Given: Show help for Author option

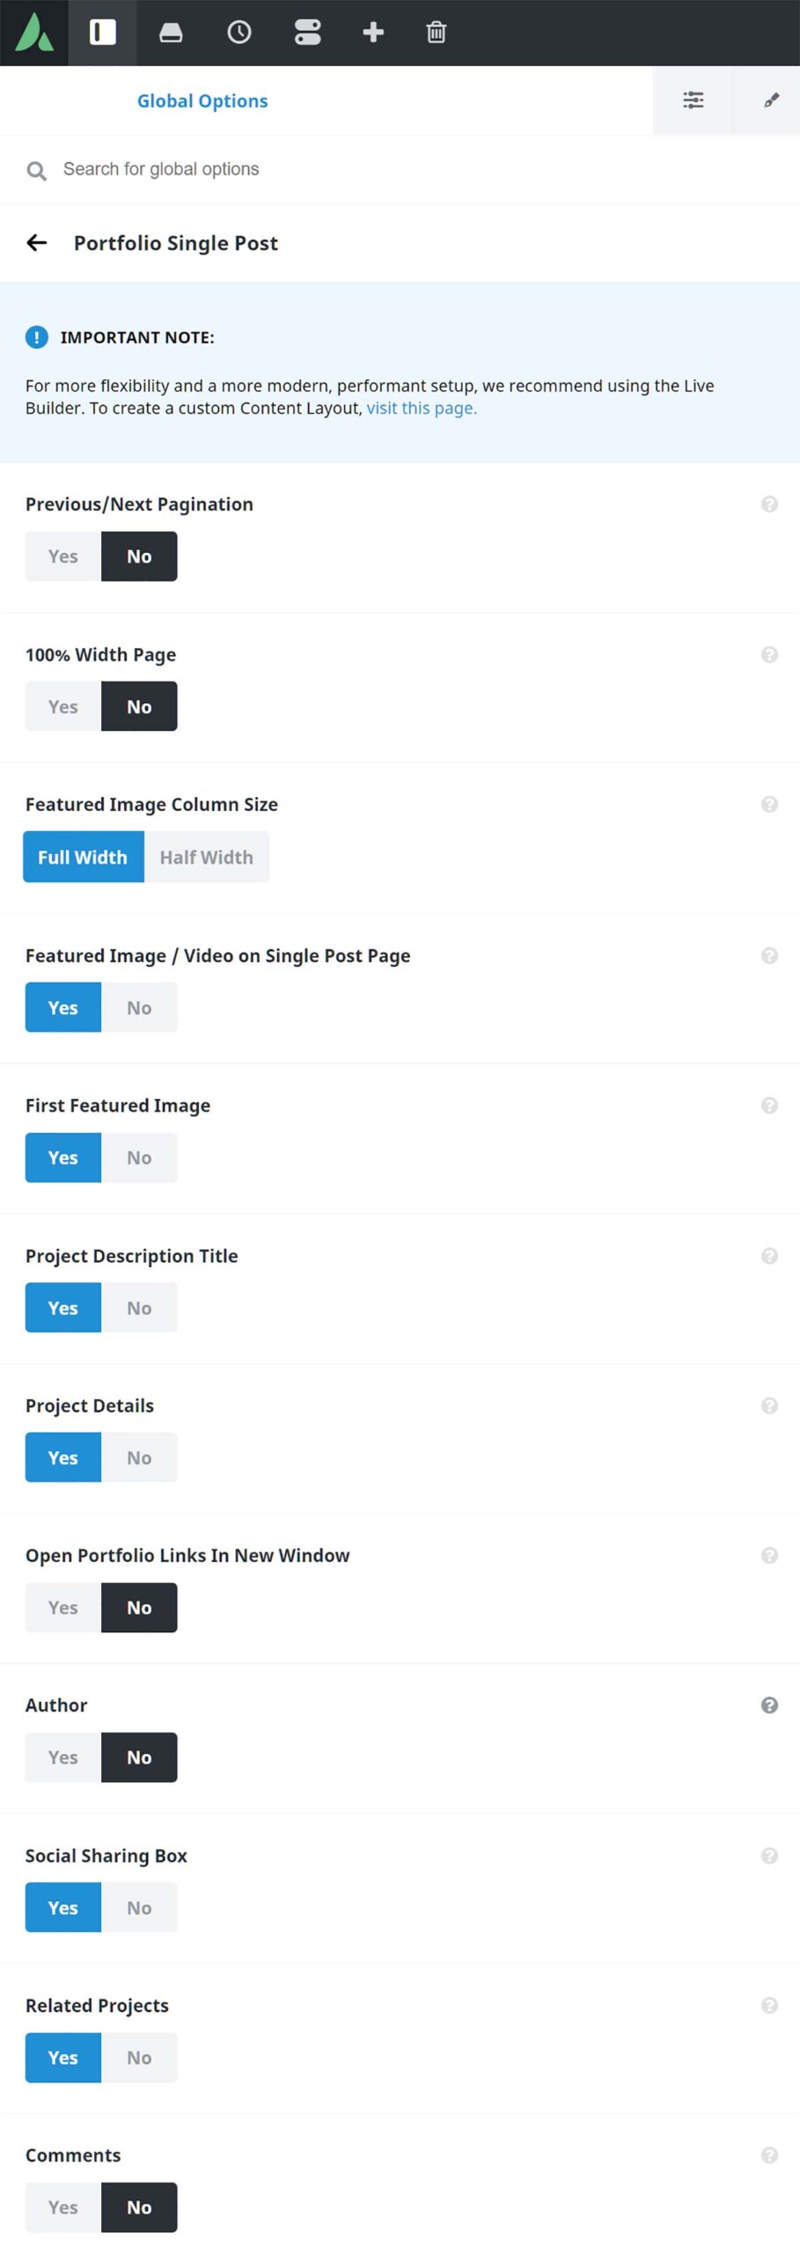Looking at the screenshot, I should [769, 1705].
